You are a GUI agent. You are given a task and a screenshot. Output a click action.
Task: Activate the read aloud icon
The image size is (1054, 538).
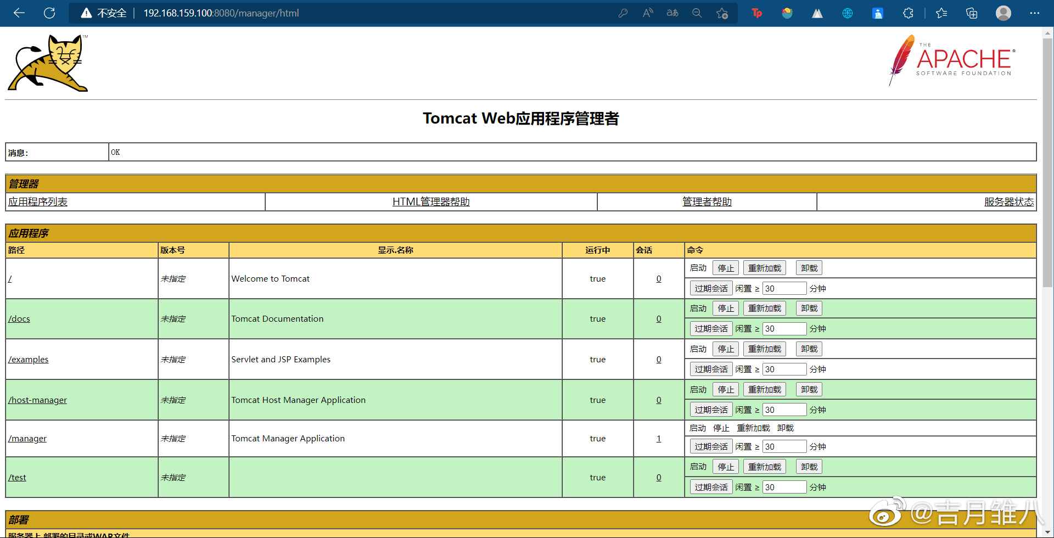coord(648,13)
